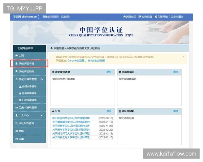The height and width of the screenshot is (162, 203).
Task: Select 已完成申请单 submenu item
Action: 29,100
